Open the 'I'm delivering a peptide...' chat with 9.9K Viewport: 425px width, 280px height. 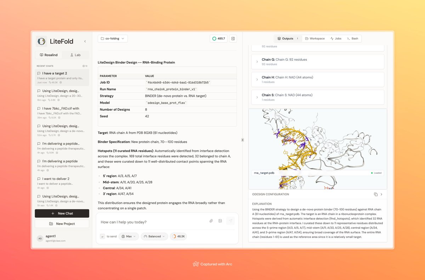pyautogui.click(x=62, y=148)
